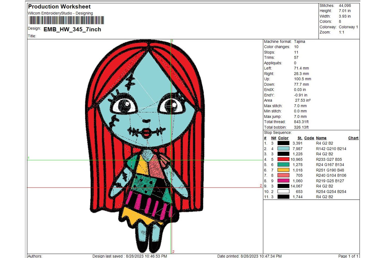Select the magenta swatch for stop 8
Image resolution: width=388 pixels, height=258 pixels.
pos(283,181)
